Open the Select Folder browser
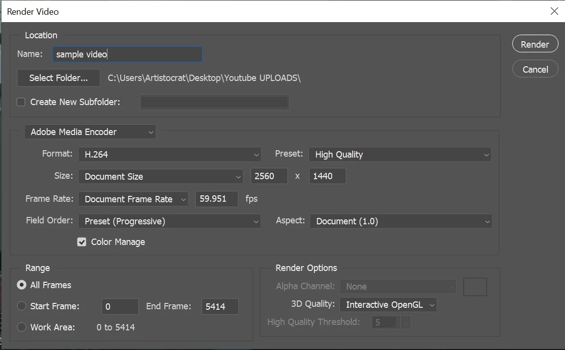The image size is (565, 350). 58,78
